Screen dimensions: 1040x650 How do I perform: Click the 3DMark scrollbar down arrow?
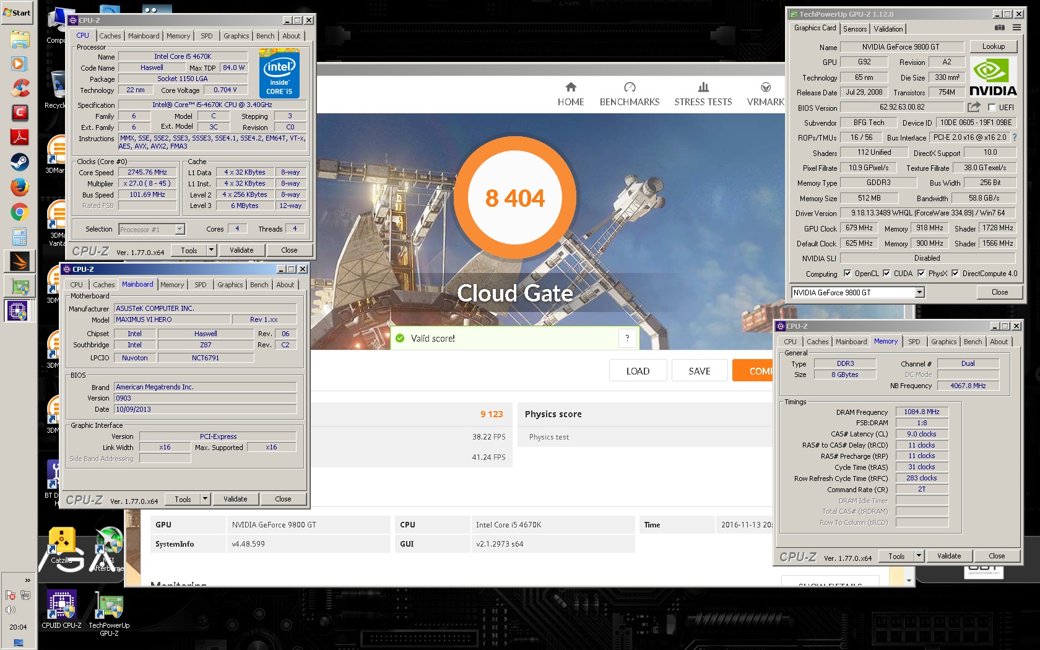point(909,580)
